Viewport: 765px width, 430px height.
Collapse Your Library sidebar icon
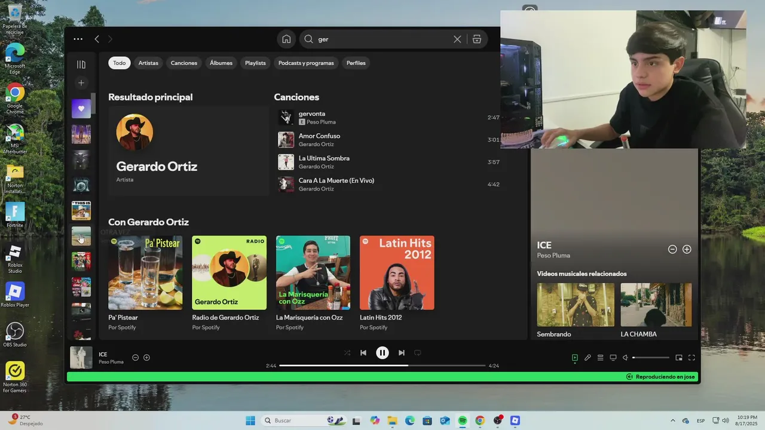81,64
